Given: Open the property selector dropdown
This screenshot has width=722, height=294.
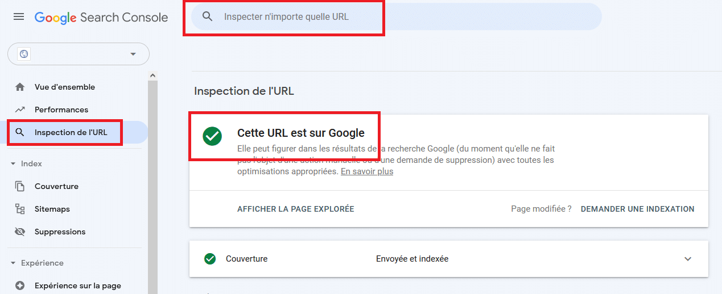Looking at the screenshot, I should click(133, 54).
